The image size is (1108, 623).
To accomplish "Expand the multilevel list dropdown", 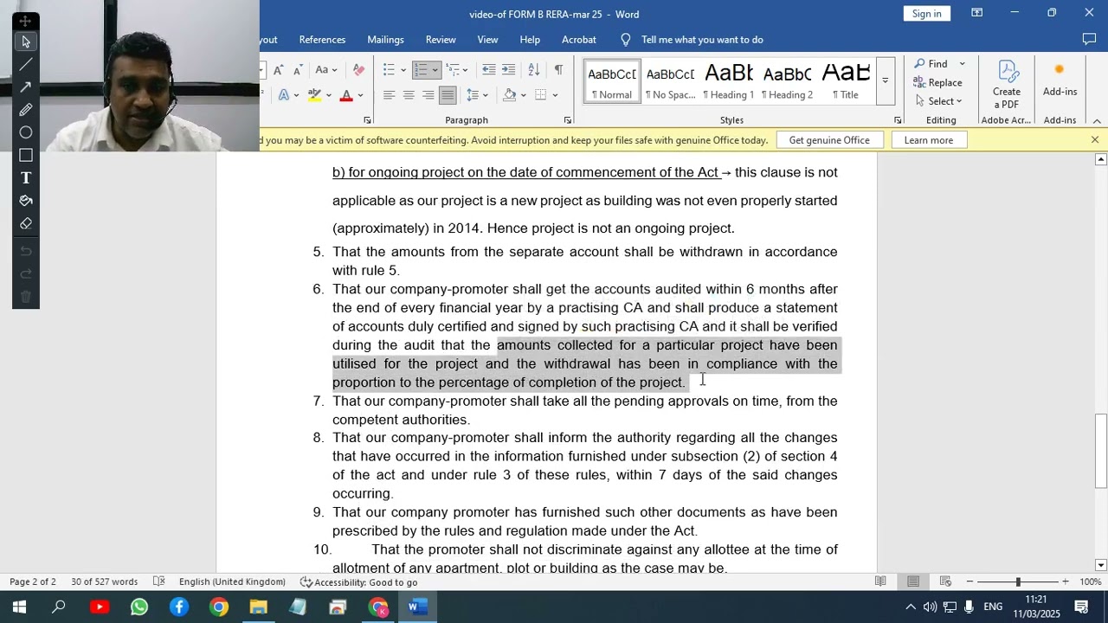I will point(465,70).
